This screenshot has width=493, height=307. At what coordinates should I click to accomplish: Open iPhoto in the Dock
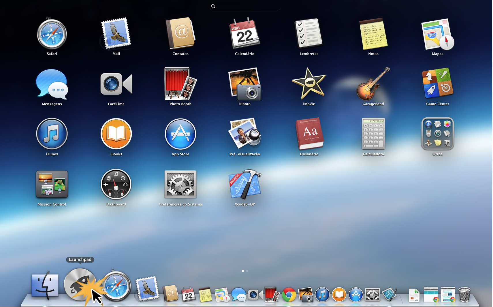[306, 295]
